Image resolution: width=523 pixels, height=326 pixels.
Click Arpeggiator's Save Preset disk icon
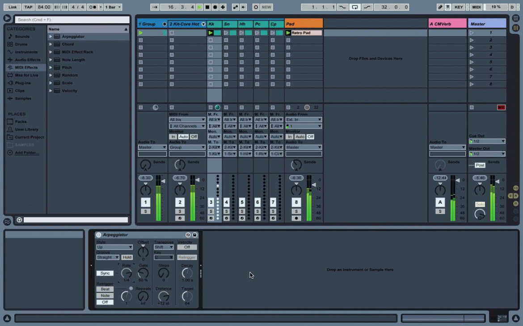click(195, 235)
